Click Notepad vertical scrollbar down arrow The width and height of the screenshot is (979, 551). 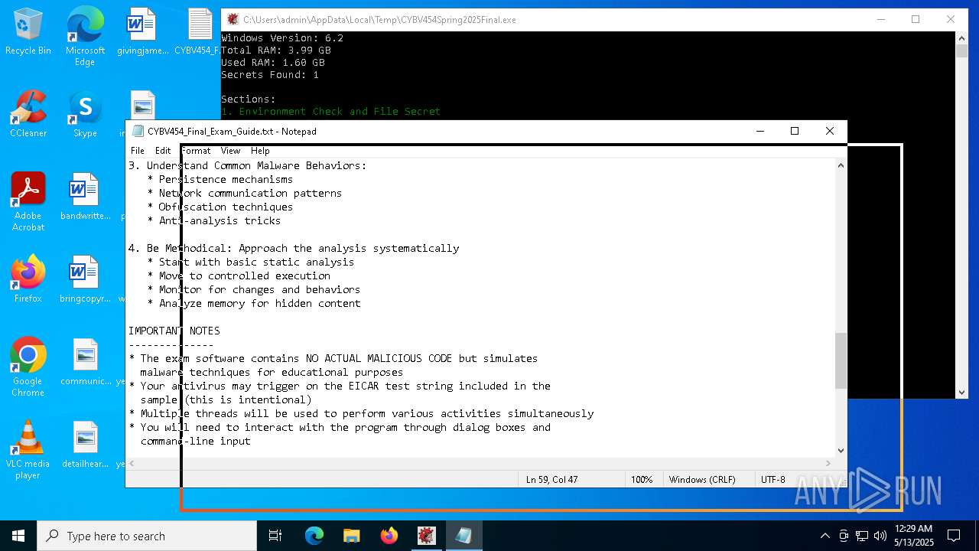coord(841,451)
